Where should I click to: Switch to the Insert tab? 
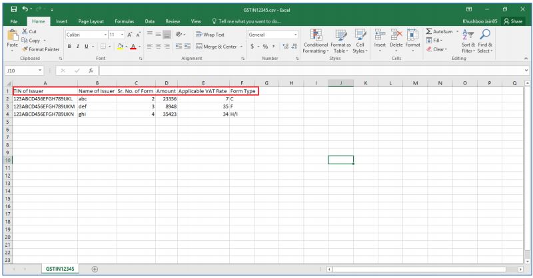click(61, 21)
